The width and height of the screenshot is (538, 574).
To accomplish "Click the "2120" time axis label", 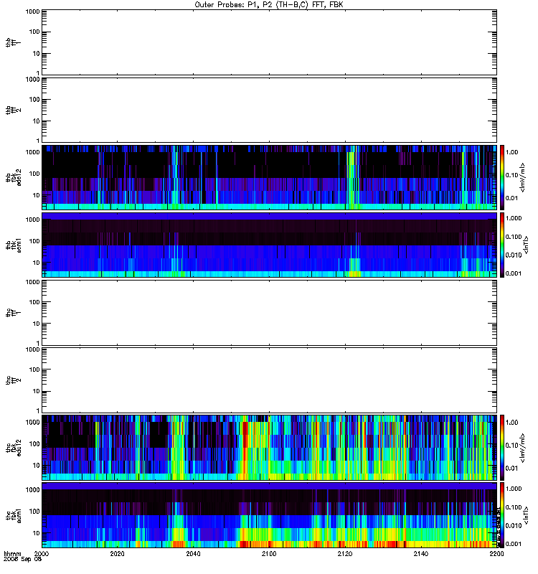I will 345,553.
